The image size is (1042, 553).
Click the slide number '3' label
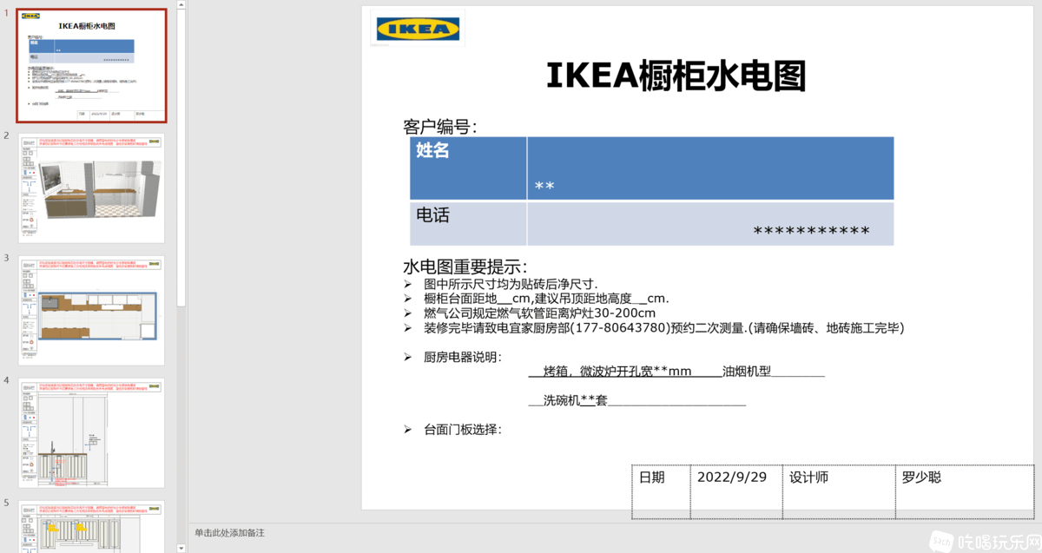[6, 259]
